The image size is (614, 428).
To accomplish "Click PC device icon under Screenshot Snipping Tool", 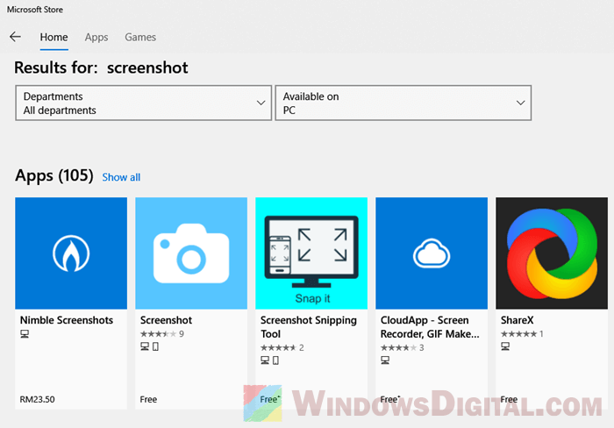I will pyautogui.click(x=265, y=360).
